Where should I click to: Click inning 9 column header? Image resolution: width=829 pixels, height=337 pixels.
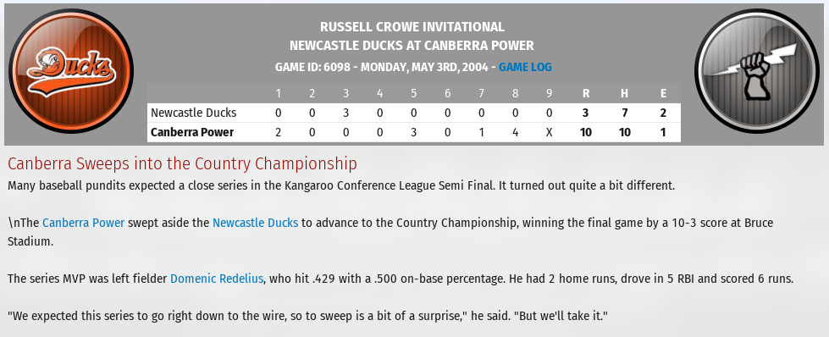[550, 94]
